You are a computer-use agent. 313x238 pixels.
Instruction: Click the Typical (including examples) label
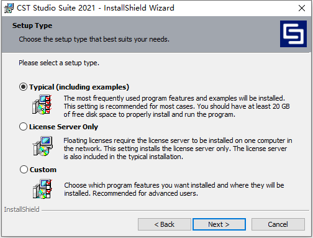(x=79, y=87)
